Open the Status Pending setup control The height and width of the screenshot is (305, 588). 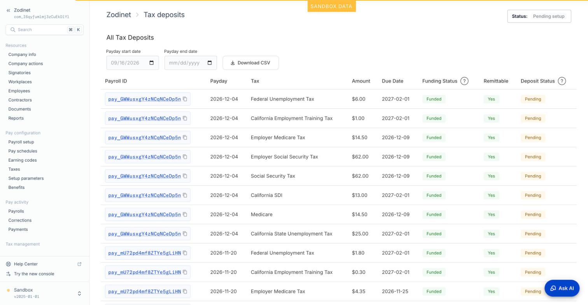tap(539, 16)
